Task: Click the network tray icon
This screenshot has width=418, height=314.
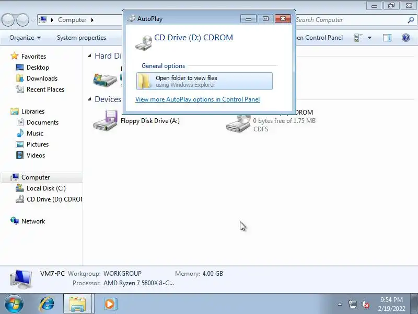Action: click(352, 304)
